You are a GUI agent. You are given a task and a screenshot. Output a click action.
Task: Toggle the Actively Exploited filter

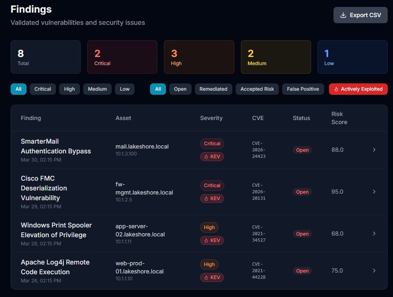[x=358, y=89]
